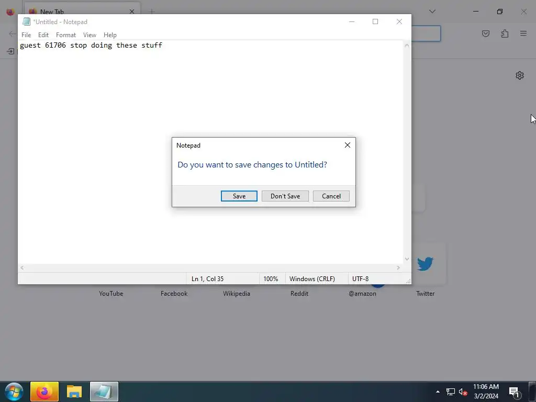This screenshot has width=536, height=402.
Task: Click the @amazon shortcut label
Action: click(x=362, y=293)
